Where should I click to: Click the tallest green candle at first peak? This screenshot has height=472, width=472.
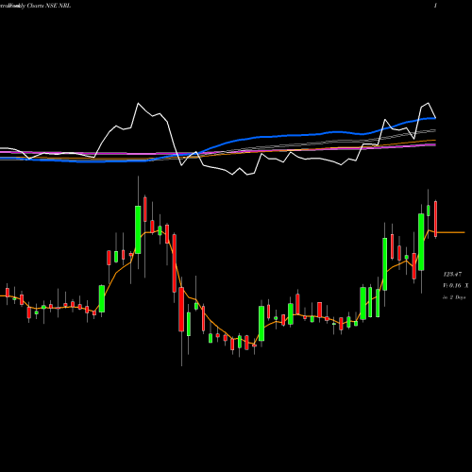138,229
